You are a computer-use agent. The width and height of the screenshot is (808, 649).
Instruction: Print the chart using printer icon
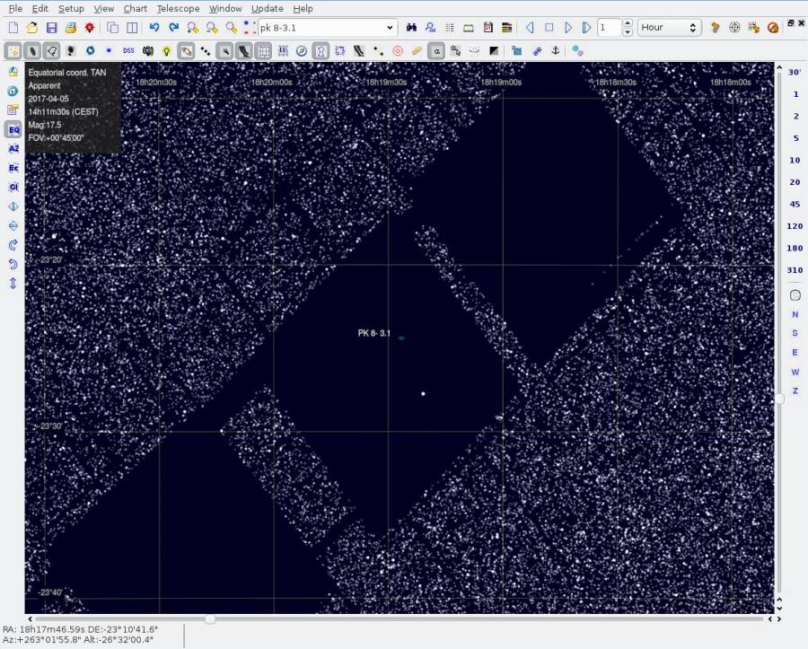pyautogui.click(x=71, y=28)
